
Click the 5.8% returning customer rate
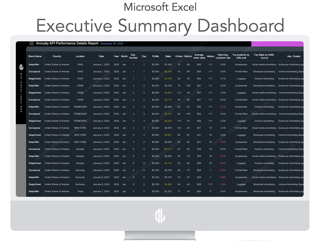(x=223, y=72)
